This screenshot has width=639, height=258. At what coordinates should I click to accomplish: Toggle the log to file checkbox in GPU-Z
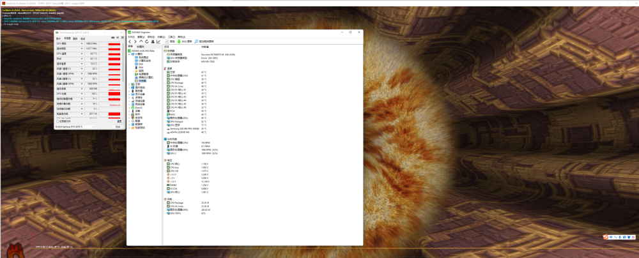click(x=58, y=121)
